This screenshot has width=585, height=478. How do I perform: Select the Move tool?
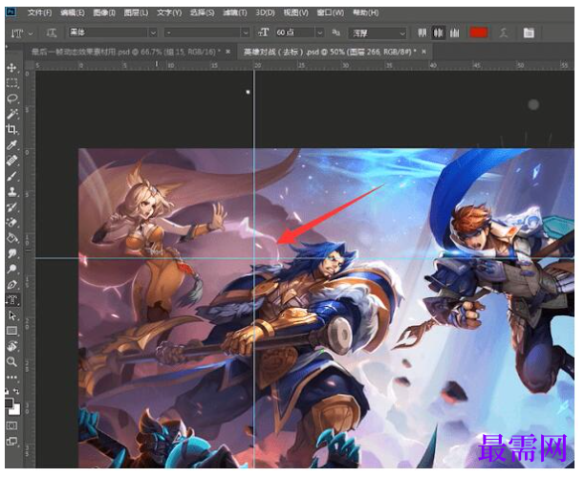tap(11, 68)
